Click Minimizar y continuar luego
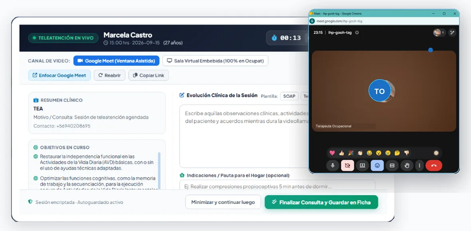Viewport: 471px width, 231px height. coord(223,202)
